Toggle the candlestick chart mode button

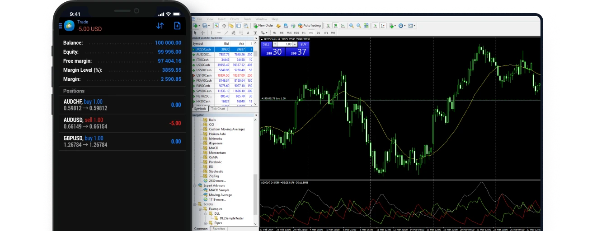(335, 26)
